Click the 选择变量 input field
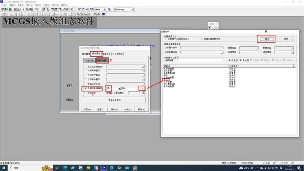Viewport: 304px width, 171px height. pos(199,60)
